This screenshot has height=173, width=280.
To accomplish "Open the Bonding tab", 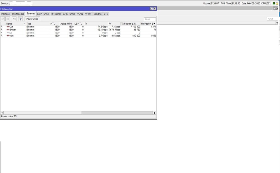I will [x=97, y=13].
